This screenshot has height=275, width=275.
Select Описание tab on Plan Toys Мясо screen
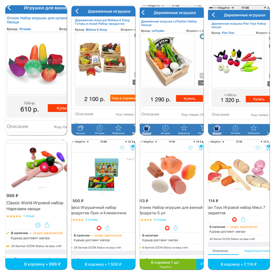coord(220,251)
